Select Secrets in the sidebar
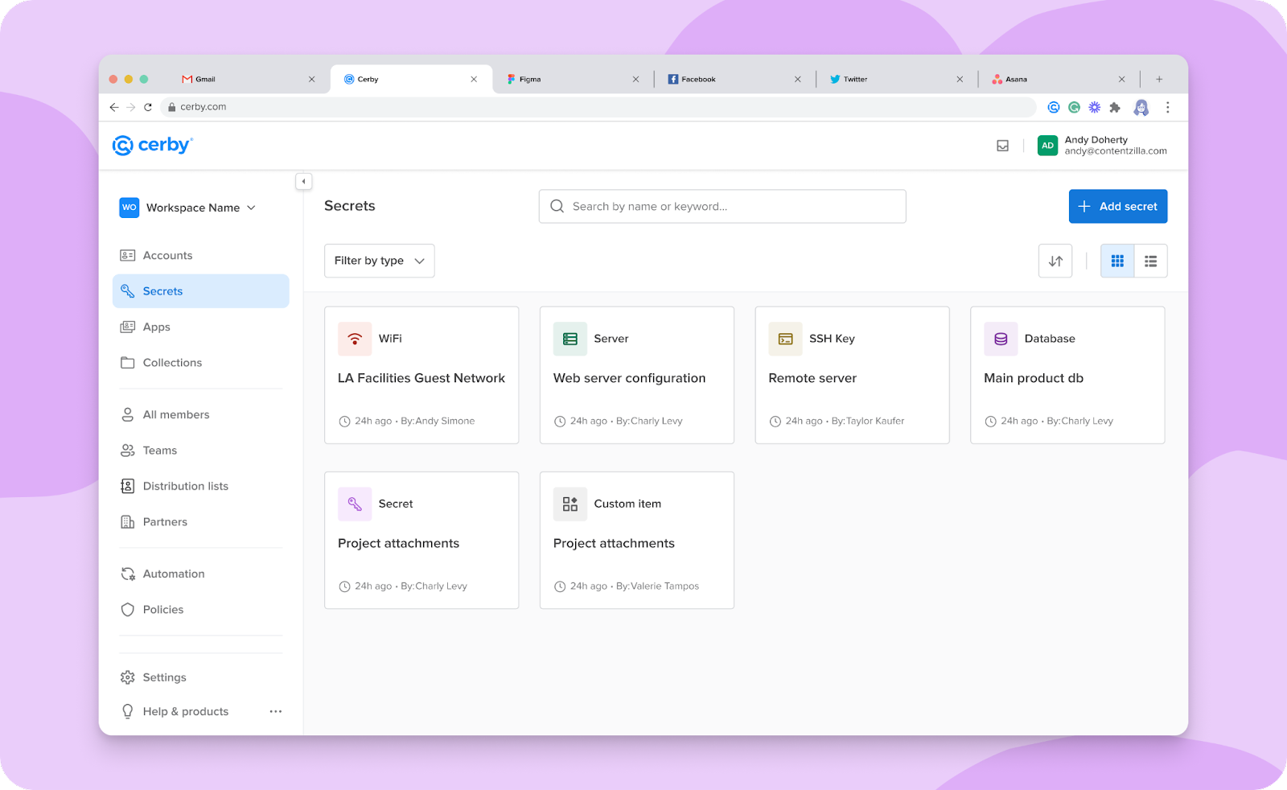This screenshot has width=1287, height=790. 200,291
